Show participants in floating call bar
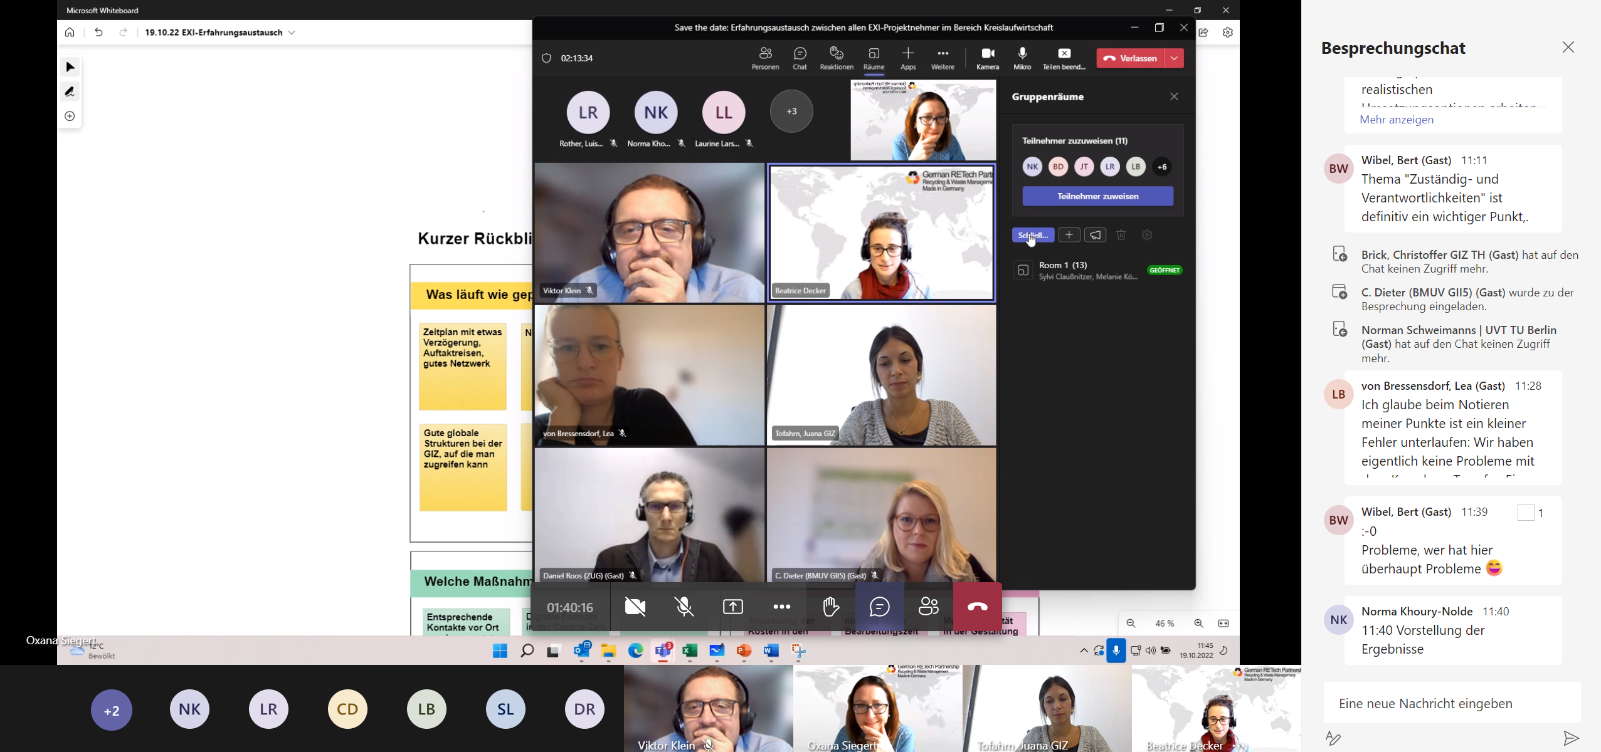The height and width of the screenshot is (752, 1601). click(x=928, y=607)
